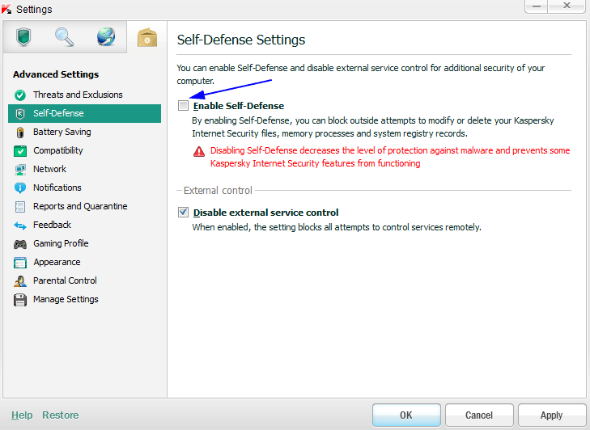Viewport: 590px width, 430px height.
Task: Click the Battery Saving battery icon
Action: point(20,133)
